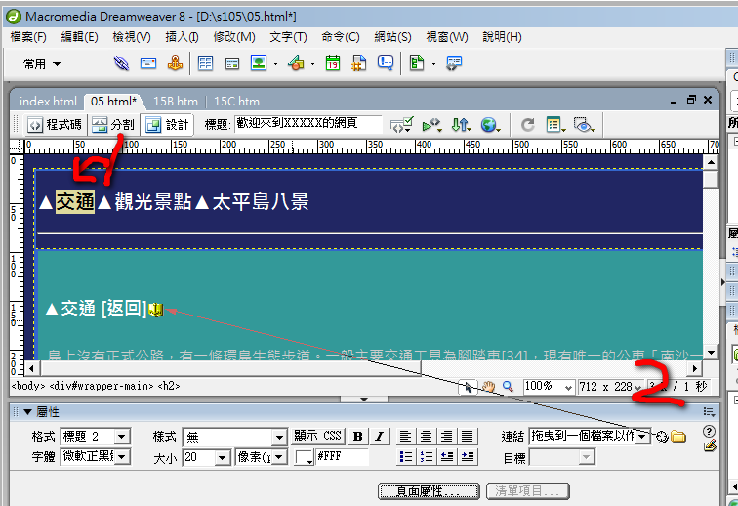
Task: Switch to the index.html tab
Action: pyautogui.click(x=48, y=101)
